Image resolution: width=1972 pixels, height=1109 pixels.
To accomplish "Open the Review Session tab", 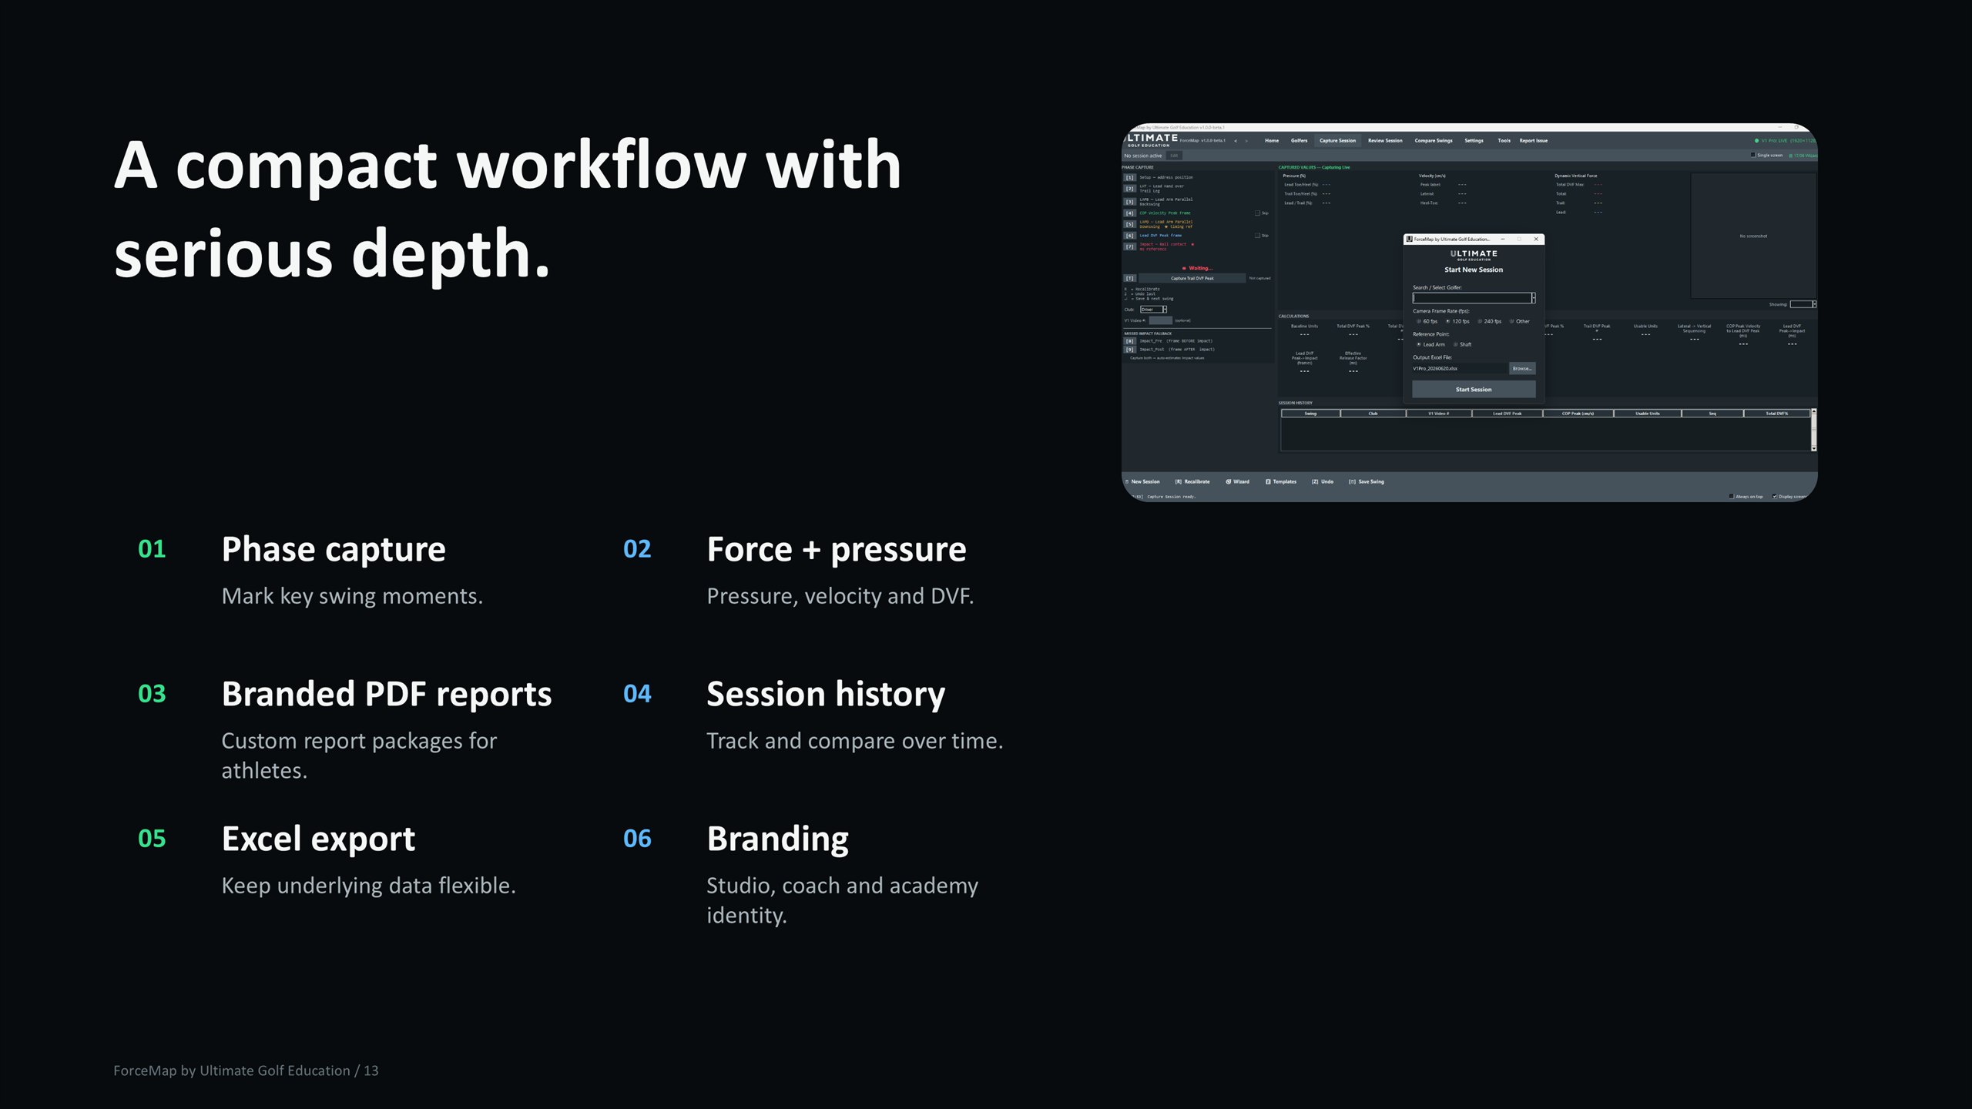I will 1385,141.
